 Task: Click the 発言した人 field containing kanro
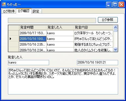click(x=28, y=62)
